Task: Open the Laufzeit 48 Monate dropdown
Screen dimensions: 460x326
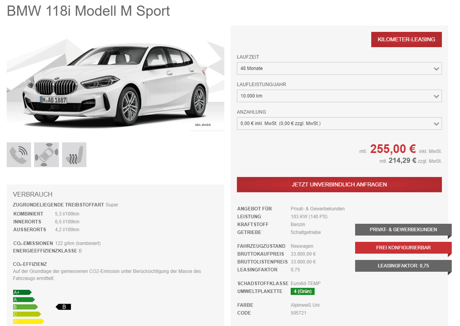Action: point(339,68)
